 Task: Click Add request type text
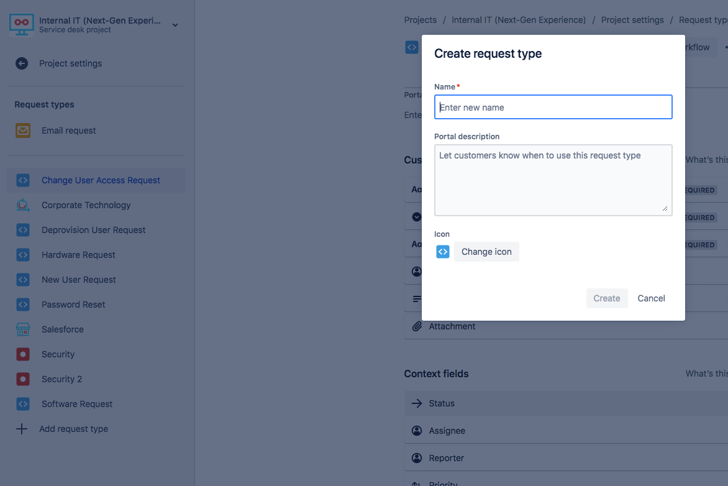[x=74, y=429]
